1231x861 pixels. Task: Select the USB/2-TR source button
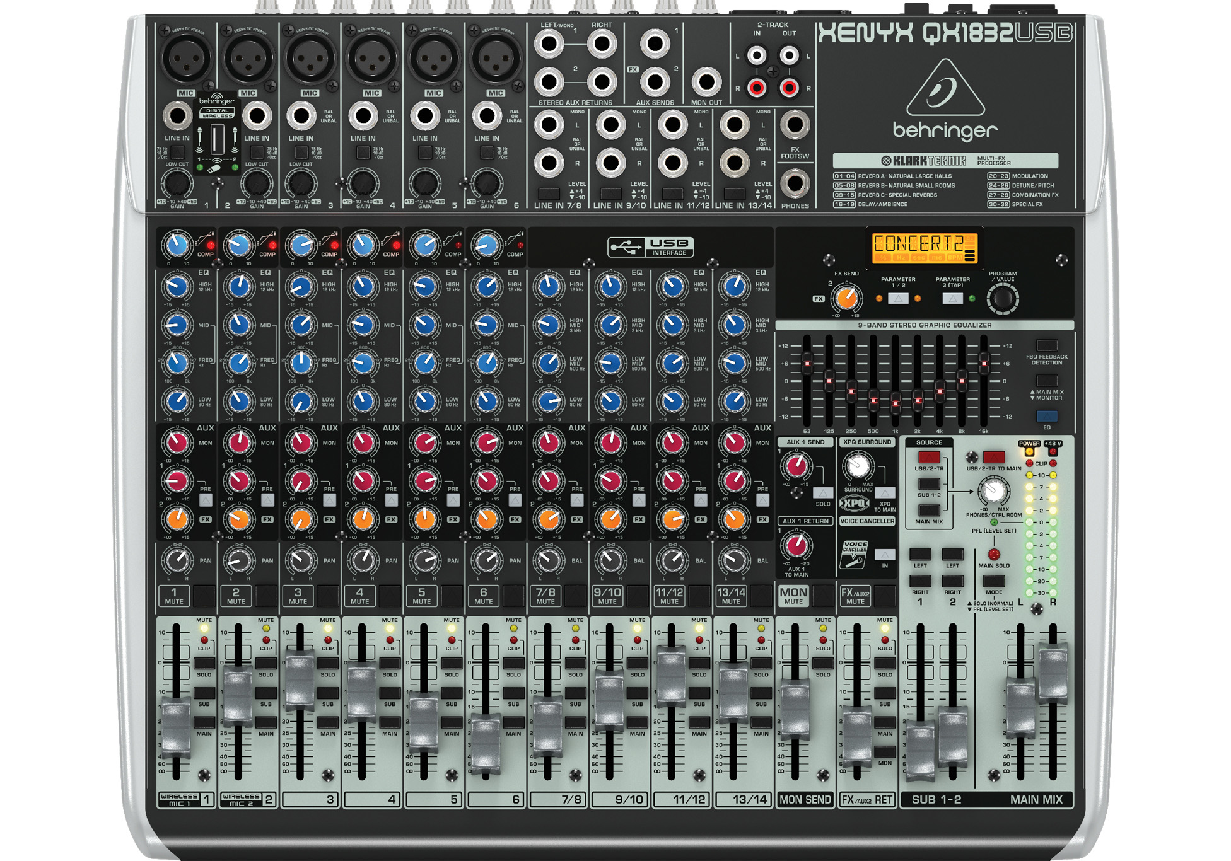click(929, 458)
